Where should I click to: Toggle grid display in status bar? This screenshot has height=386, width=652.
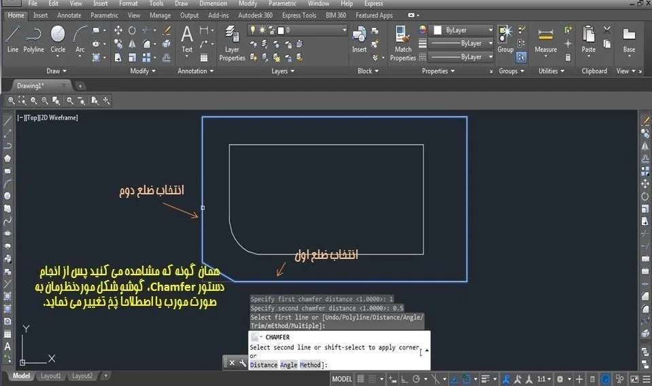[x=360, y=379]
